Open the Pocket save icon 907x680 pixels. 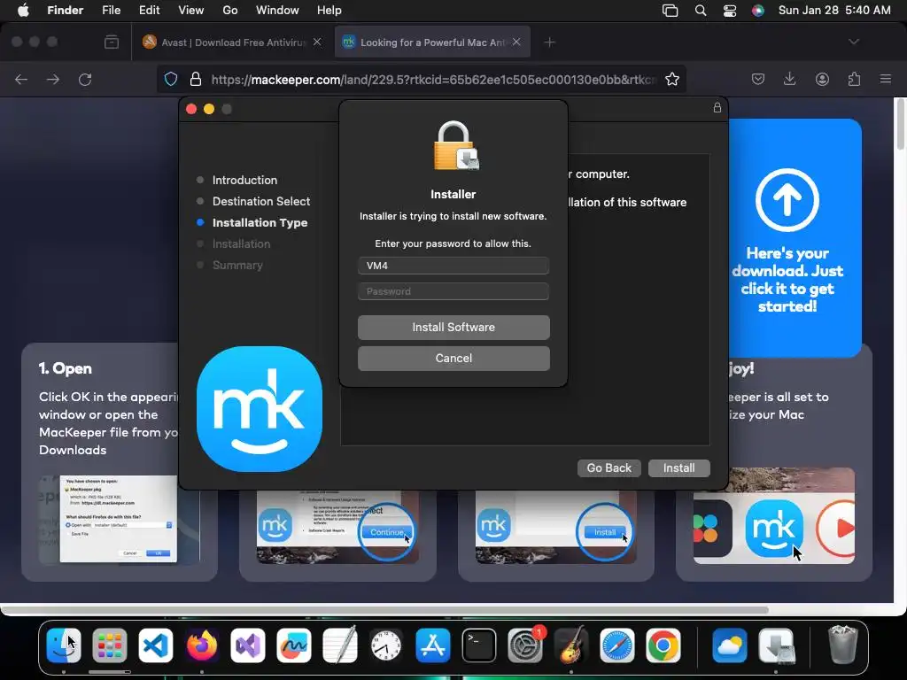758,79
